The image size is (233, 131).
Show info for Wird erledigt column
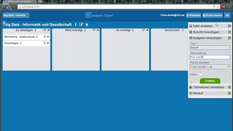pos(85,30)
